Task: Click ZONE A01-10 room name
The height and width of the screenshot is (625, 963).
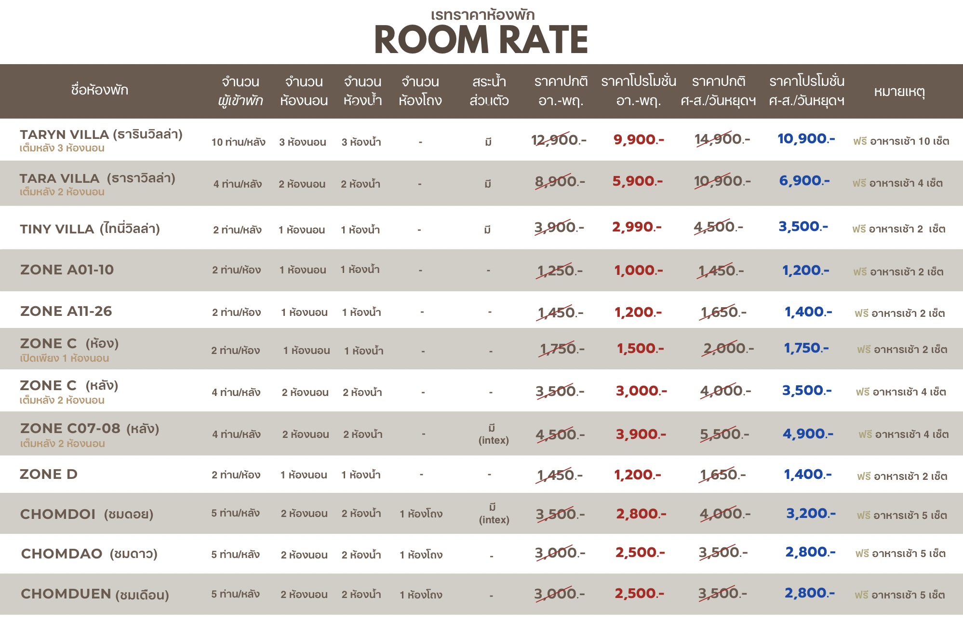Action: (x=67, y=270)
